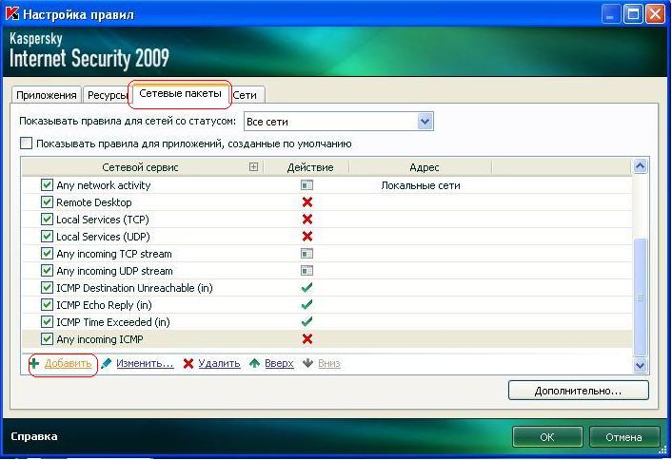Select the ICMP Echo Reply (in) row text
Image resolution: width=672 pixels, height=460 pixels.
coord(104,305)
